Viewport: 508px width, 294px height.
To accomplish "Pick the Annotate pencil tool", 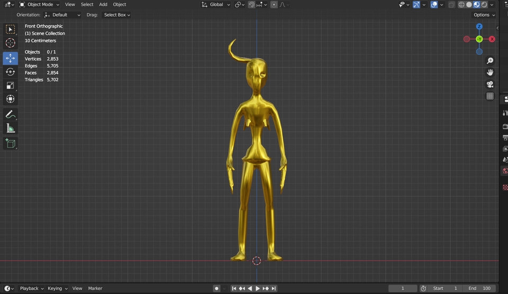I will point(10,114).
